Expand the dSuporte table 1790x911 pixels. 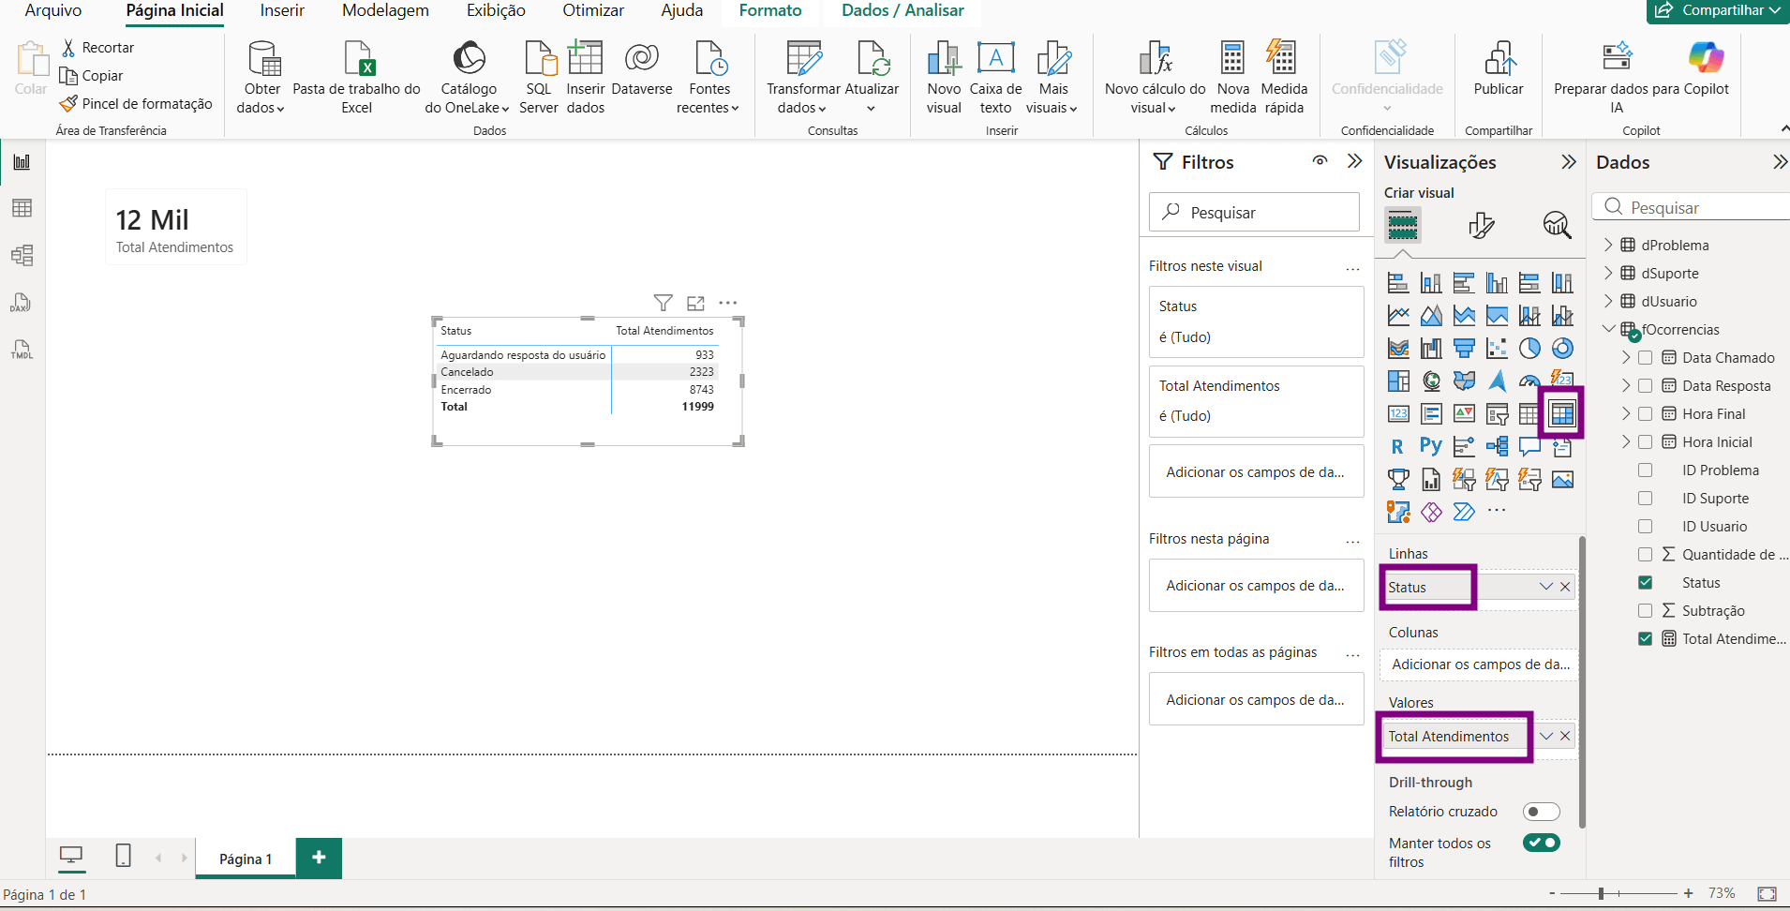tap(1608, 274)
